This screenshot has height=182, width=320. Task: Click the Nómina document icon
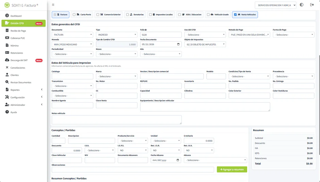(x=7, y=45)
